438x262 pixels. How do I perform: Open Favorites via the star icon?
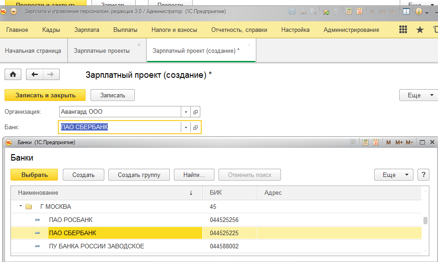420,30
